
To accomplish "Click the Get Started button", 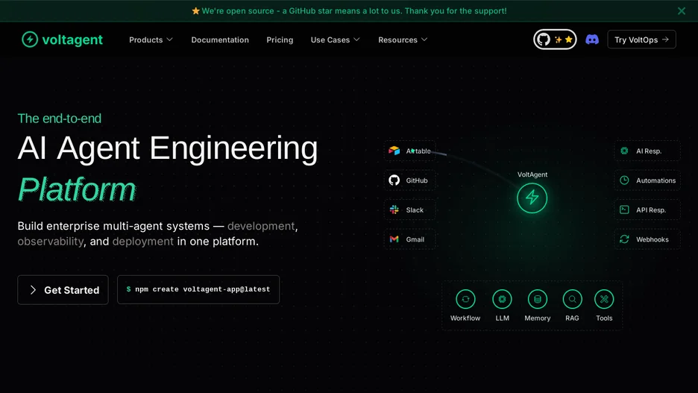I will tap(63, 290).
